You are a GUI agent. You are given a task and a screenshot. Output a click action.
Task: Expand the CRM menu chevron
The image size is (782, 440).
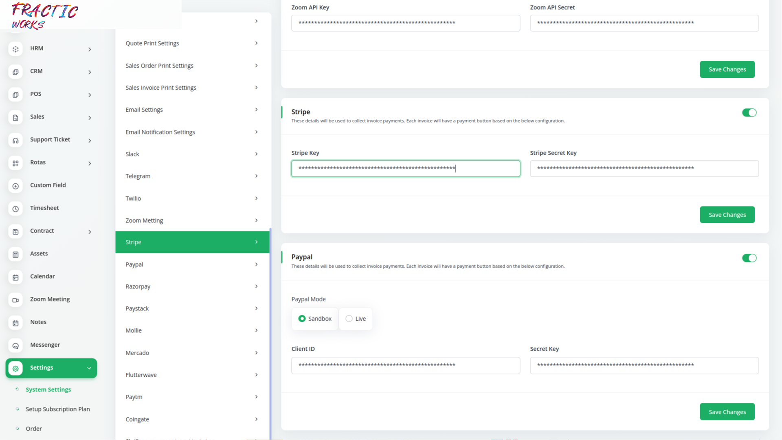coord(90,72)
